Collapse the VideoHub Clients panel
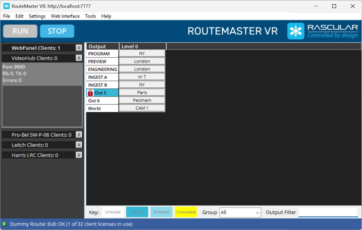 (79, 58)
